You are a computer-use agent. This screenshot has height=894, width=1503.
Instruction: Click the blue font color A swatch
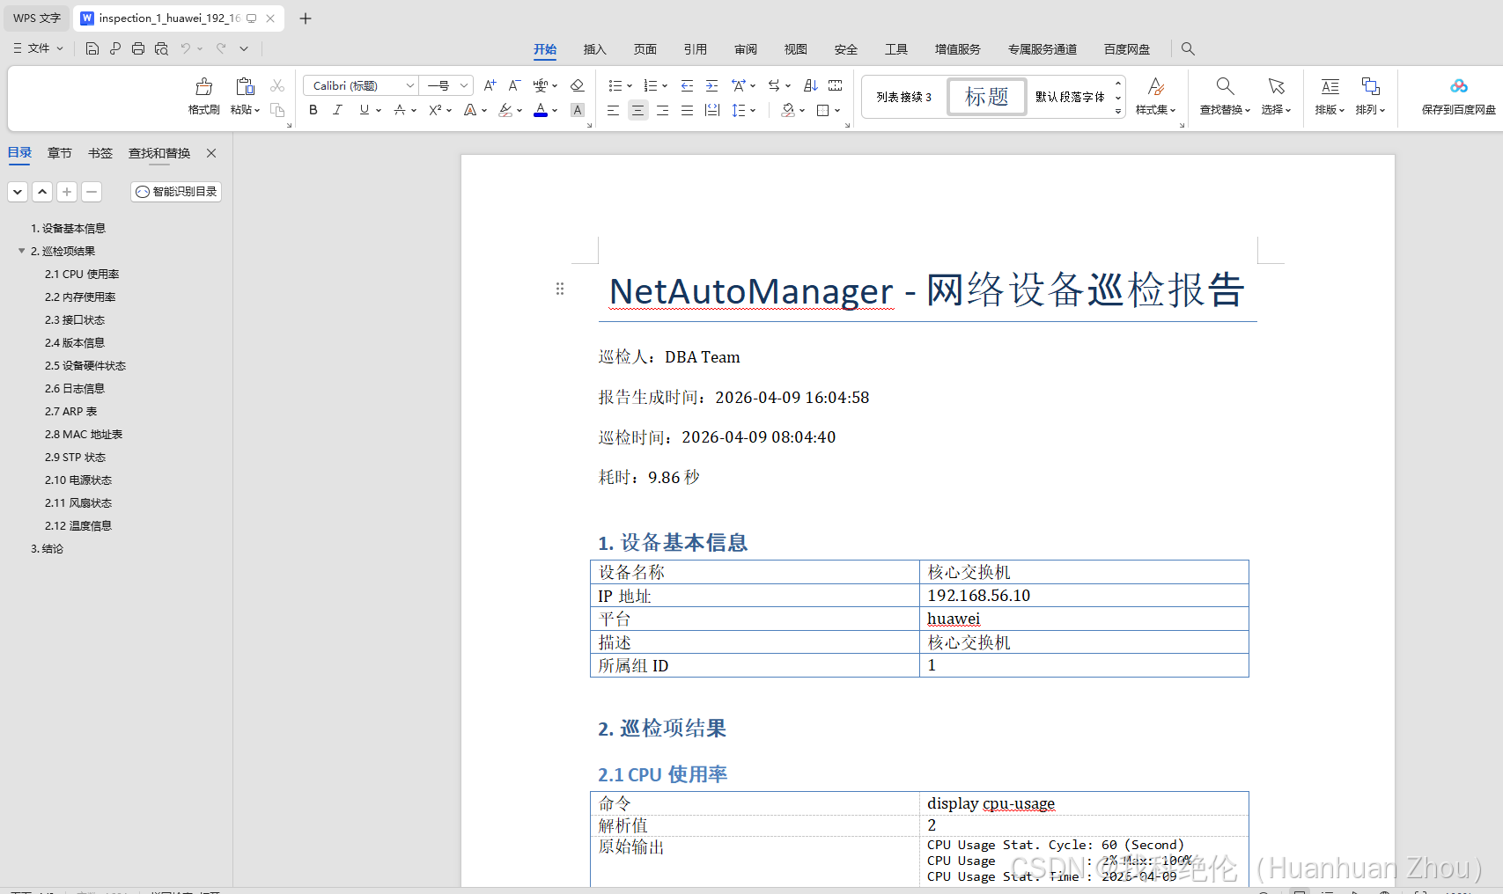point(541,110)
